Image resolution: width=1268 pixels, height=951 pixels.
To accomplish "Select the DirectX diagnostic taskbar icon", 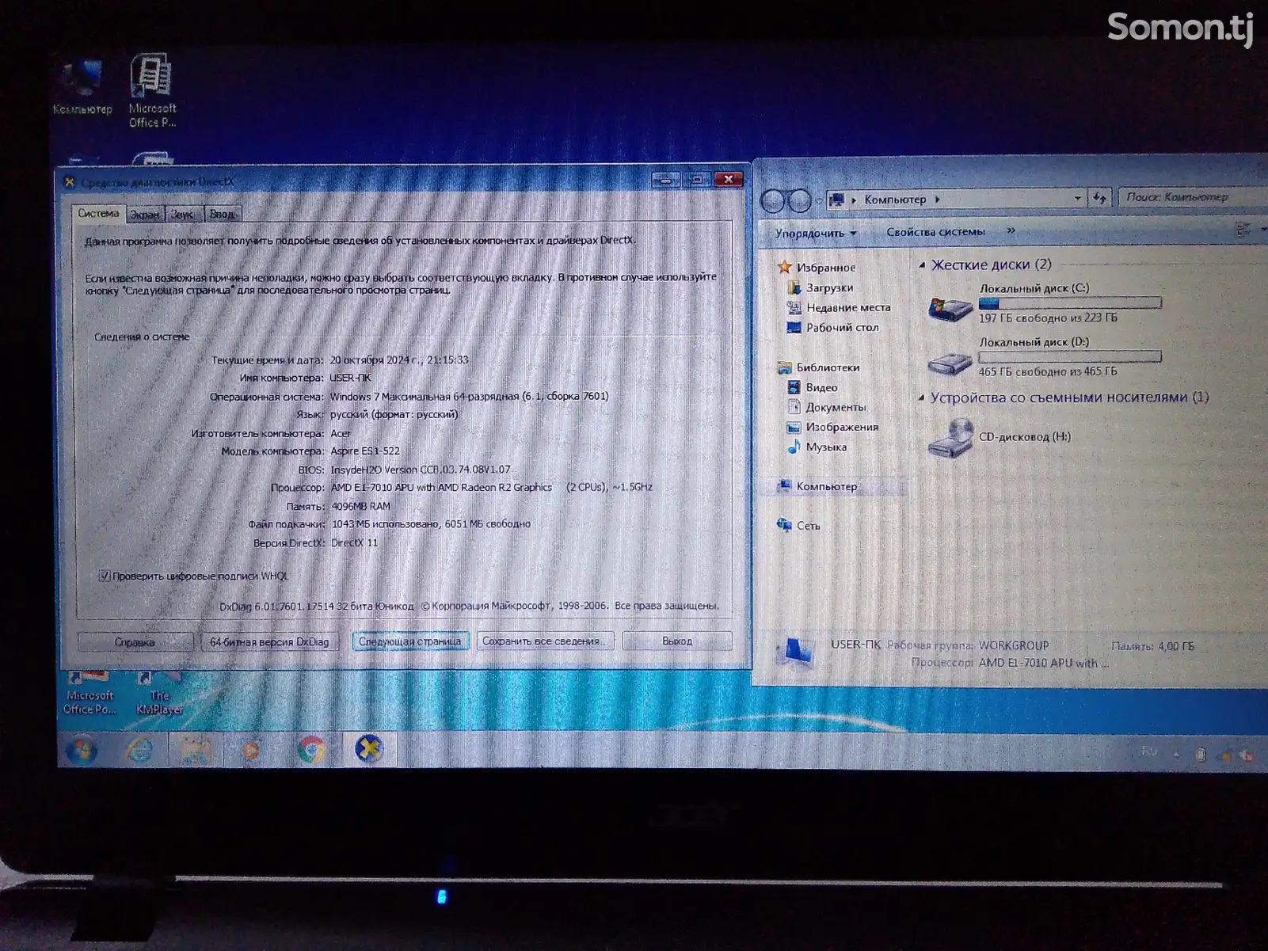I will click(x=369, y=749).
